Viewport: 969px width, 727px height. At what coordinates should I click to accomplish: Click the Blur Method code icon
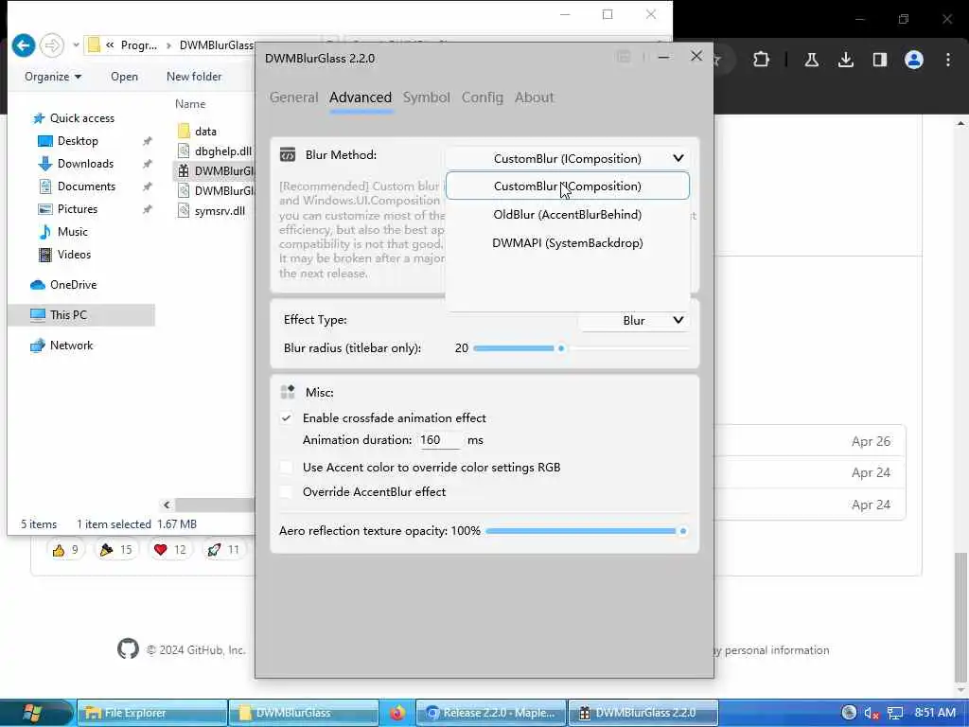tap(288, 154)
